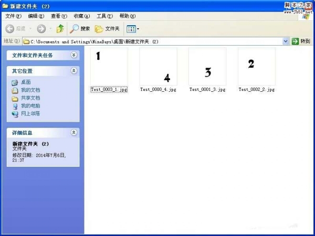This screenshot has height=236, width=315.
Task: Open My Computer link in sidebar
Action: (x=30, y=105)
